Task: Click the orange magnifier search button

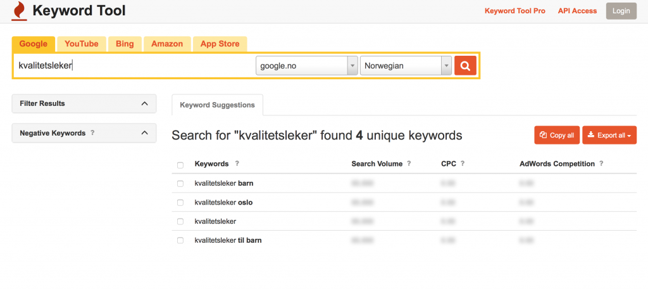Action: coord(465,66)
